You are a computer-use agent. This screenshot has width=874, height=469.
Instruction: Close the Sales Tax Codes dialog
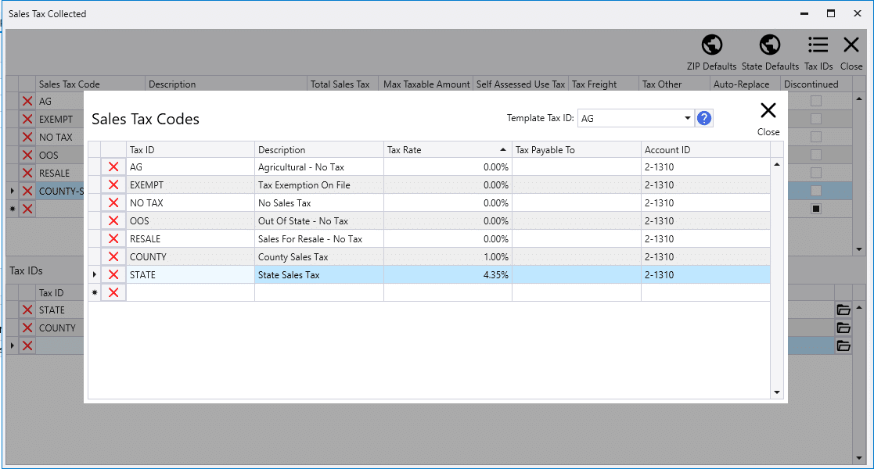click(x=768, y=110)
